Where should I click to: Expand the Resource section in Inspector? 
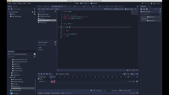point(141,19)
